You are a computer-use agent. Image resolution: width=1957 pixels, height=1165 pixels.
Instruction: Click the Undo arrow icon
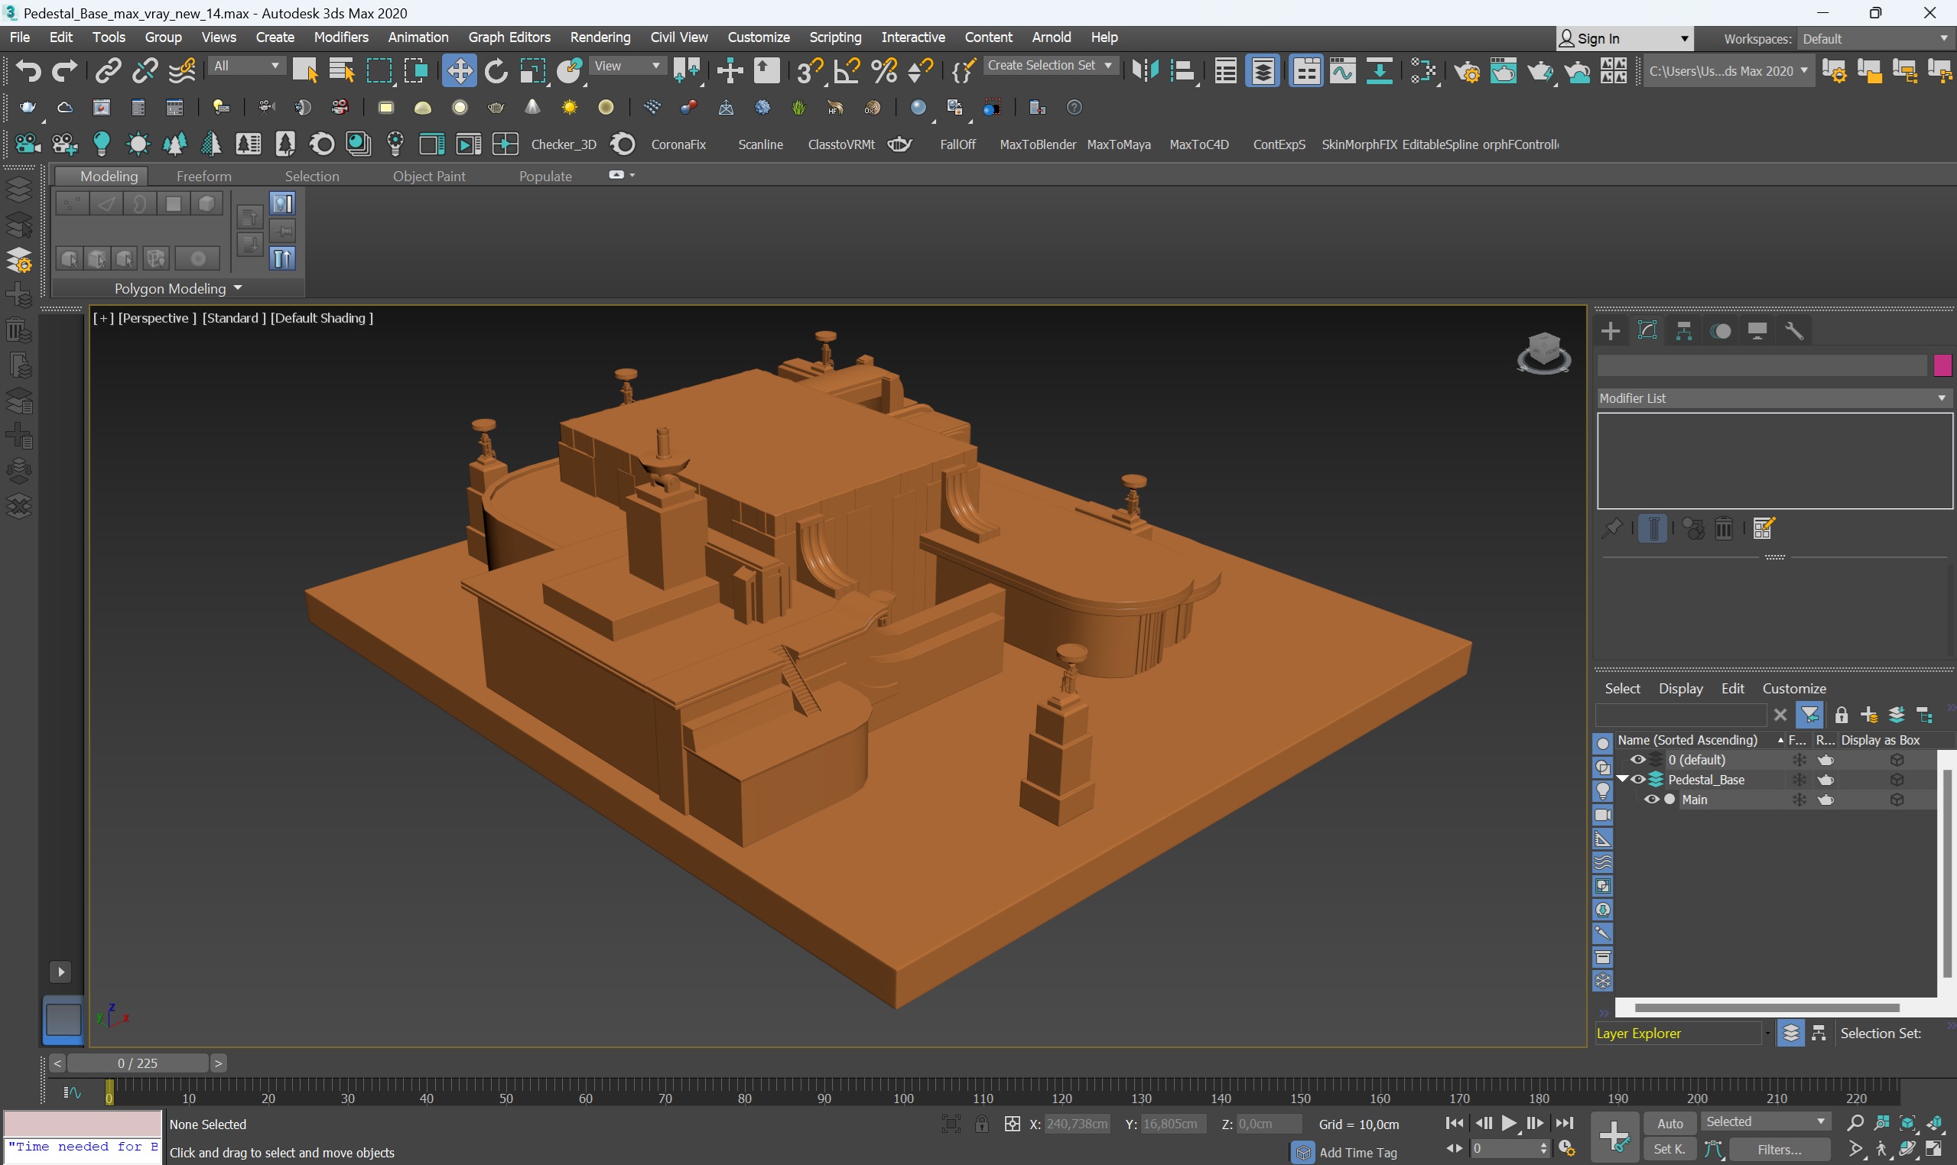click(x=28, y=71)
